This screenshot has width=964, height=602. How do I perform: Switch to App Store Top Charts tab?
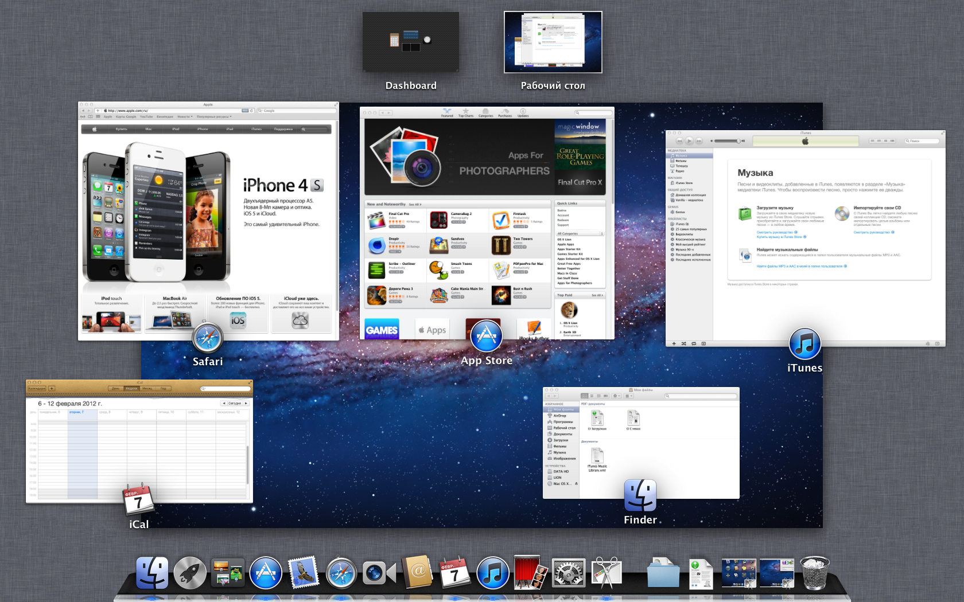point(465,113)
